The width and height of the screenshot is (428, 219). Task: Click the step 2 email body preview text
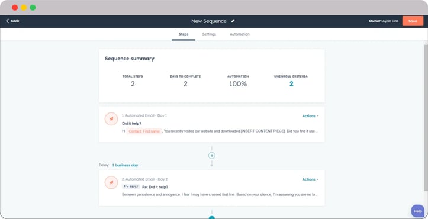click(x=220, y=195)
